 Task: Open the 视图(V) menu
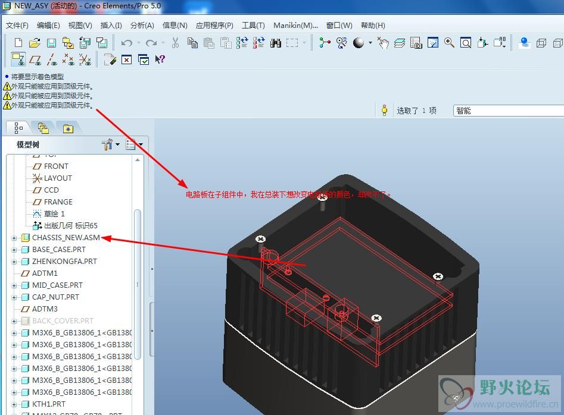80,26
